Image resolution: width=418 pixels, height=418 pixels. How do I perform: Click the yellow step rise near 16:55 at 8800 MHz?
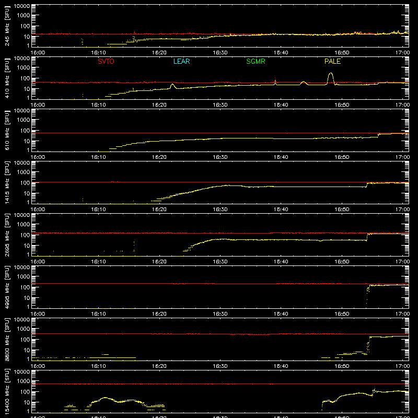(x=368, y=345)
